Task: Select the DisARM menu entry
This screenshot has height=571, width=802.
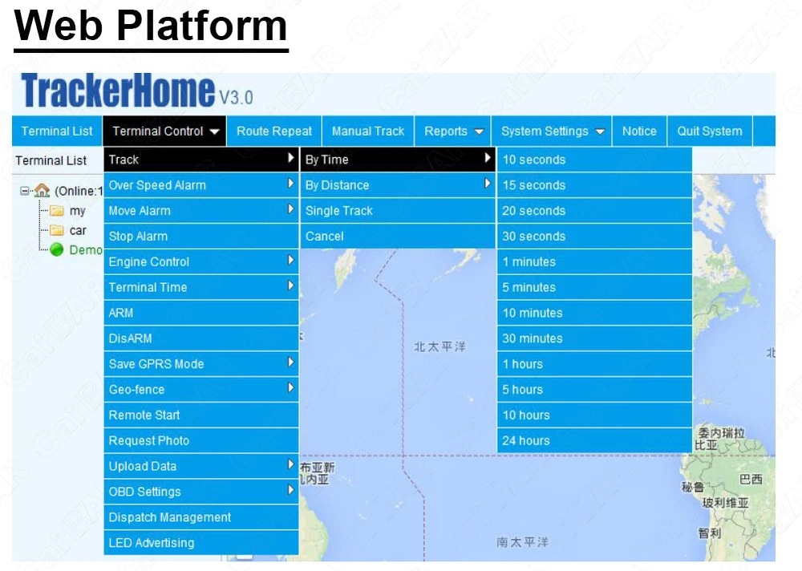Action: 201,338
